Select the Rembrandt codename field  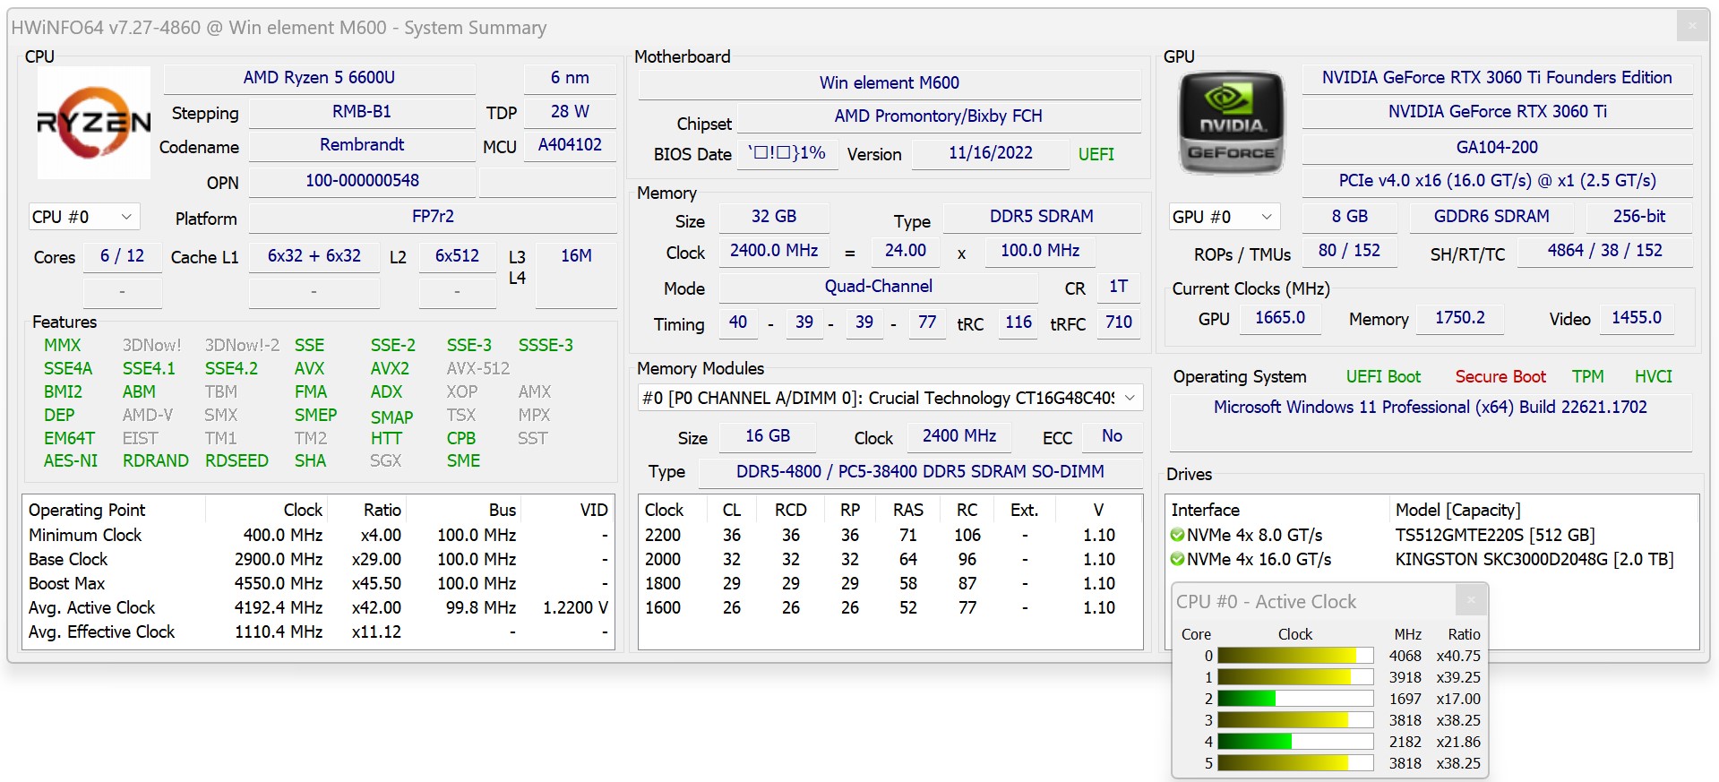pyautogui.click(x=362, y=145)
